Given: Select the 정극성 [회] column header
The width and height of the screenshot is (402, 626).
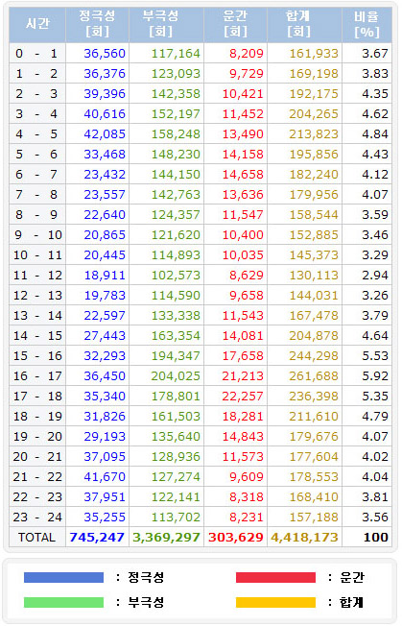Looking at the screenshot, I should tap(97, 24).
